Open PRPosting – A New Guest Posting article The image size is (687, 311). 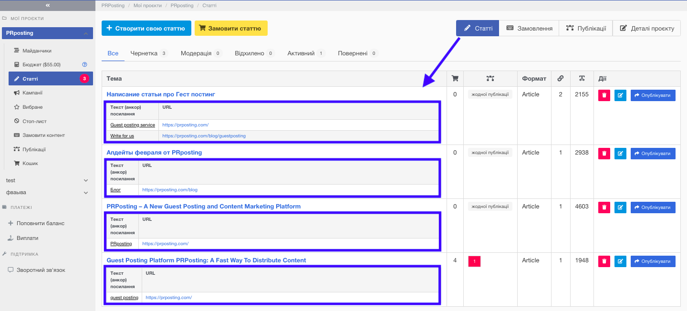[204, 207]
